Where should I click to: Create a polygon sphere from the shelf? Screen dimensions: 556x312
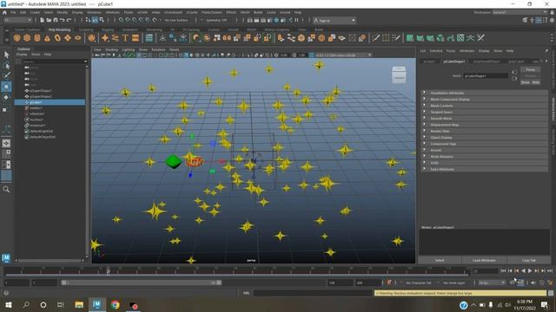[17, 38]
